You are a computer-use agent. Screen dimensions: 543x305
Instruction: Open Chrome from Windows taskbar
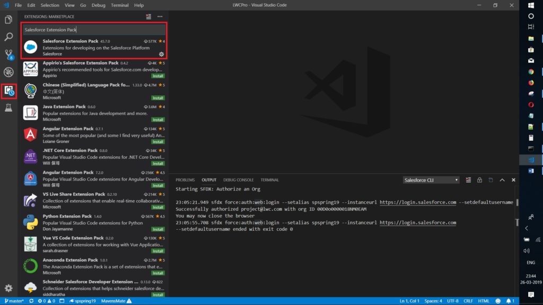coord(531,71)
